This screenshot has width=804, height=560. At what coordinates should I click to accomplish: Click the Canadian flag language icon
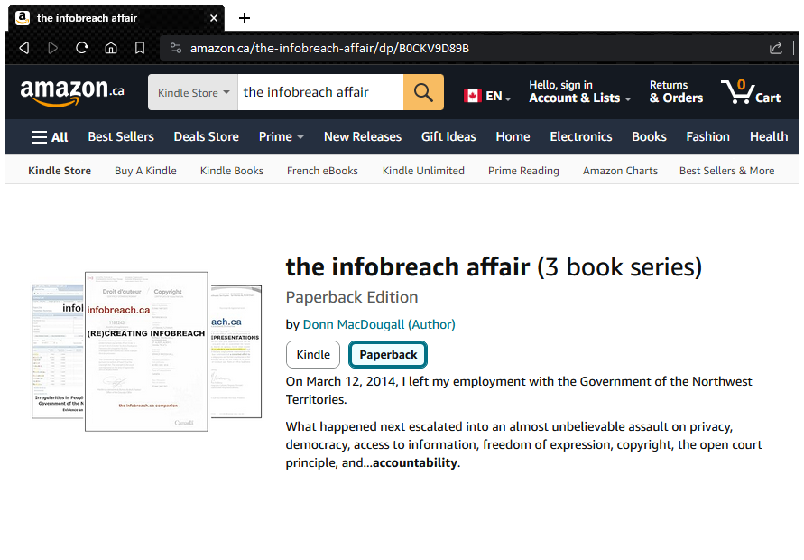[472, 96]
